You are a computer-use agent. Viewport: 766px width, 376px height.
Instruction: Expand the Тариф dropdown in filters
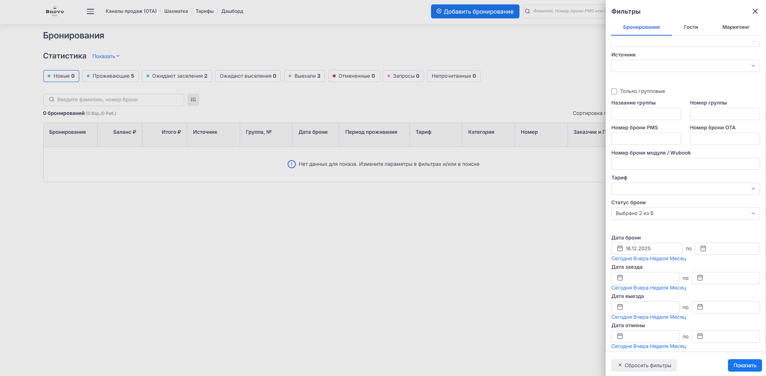click(x=685, y=189)
